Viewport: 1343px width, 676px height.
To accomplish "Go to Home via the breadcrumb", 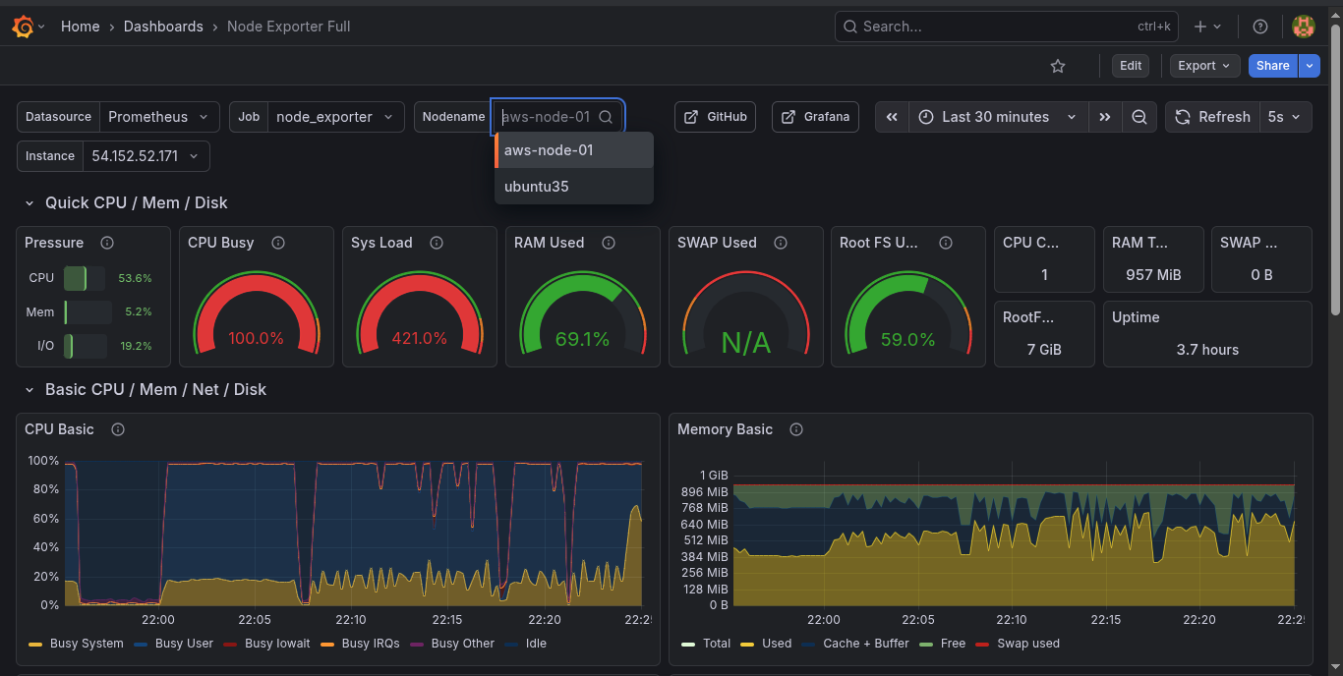I will pos(80,27).
